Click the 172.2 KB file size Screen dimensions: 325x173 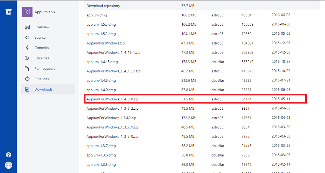[x=188, y=118]
